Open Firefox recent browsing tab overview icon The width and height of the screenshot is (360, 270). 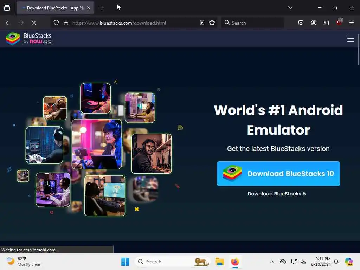click(7, 8)
